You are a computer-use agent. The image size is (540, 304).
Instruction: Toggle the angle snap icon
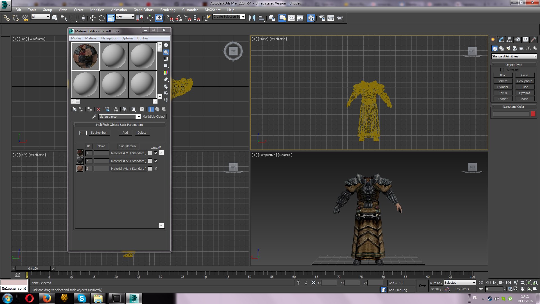pos(179,18)
